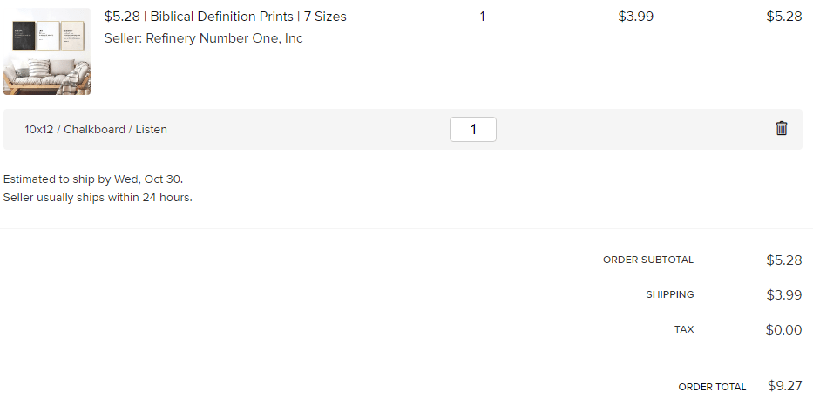Open the Biblical Definition Prints product title
Screen dimensions: 813x399
click(x=226, y=17)
